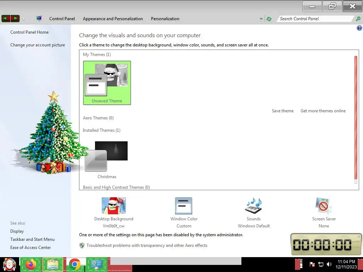Image resolution: width=363 pixels, height=272 pixels.
Task: Click the Aero Themes (0) heading
Action: coord(98,118)
